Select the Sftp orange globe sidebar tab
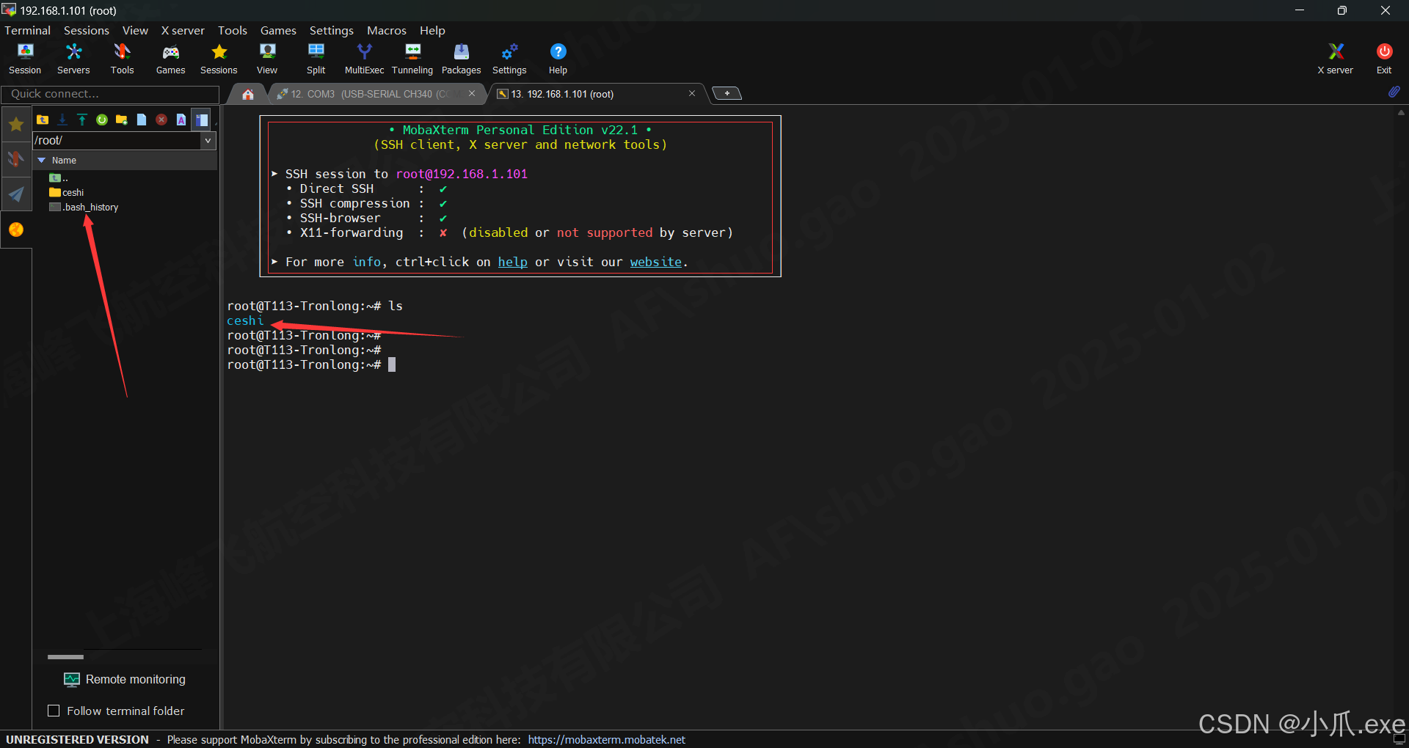The image size is (1409, 748). pyautogui.click(x=16, y=230)
